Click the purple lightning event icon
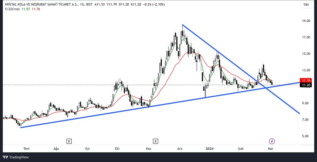The height and width of the screenshot is (162, 317). tap(272, 142)
